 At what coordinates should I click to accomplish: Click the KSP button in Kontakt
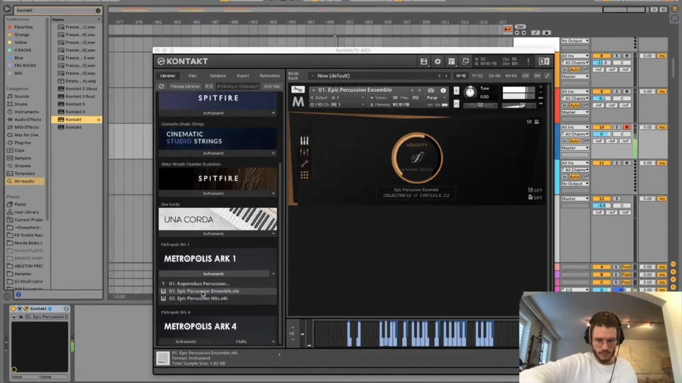coord(525,76)
